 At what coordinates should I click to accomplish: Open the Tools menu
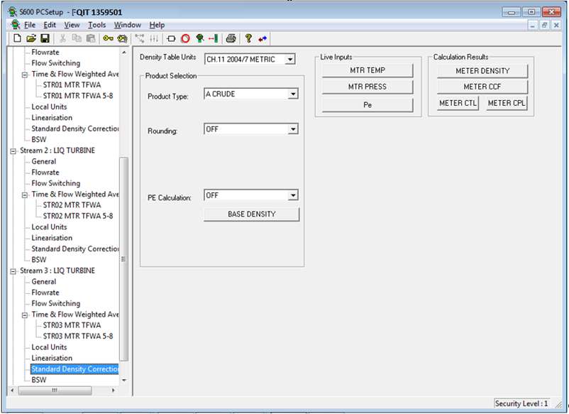tap(97, 25)
